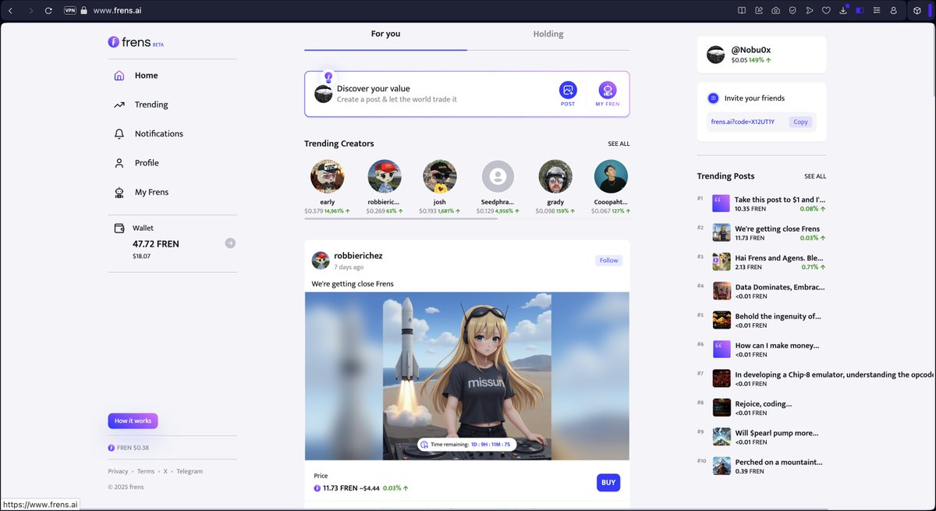Screen dimensions: 936x511
Task: Go back in the browser
Action: pos(10,11)
